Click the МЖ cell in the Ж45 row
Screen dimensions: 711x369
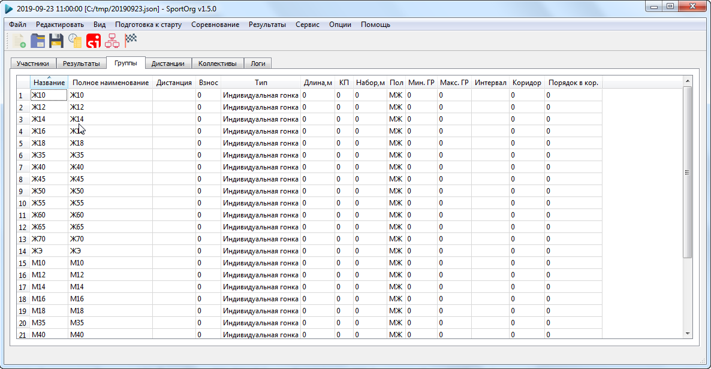(396, 179)
